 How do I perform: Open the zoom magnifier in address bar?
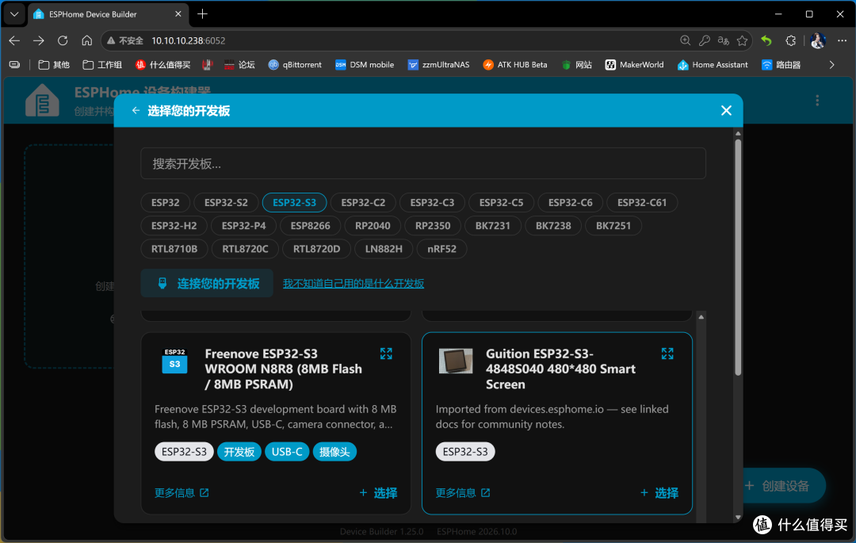pyautogui.click(x=685, y=40)
